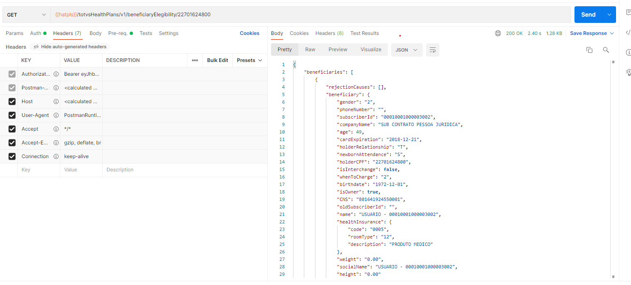Select the Raw response view tab
Image resolution: width=631 pixels, height=285 pixels.
(310, 50)
